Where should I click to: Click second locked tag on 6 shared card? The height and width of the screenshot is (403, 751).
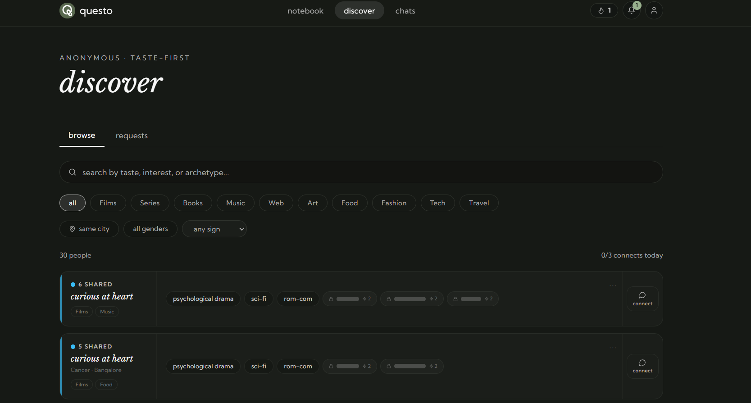[x=412, y=299]
